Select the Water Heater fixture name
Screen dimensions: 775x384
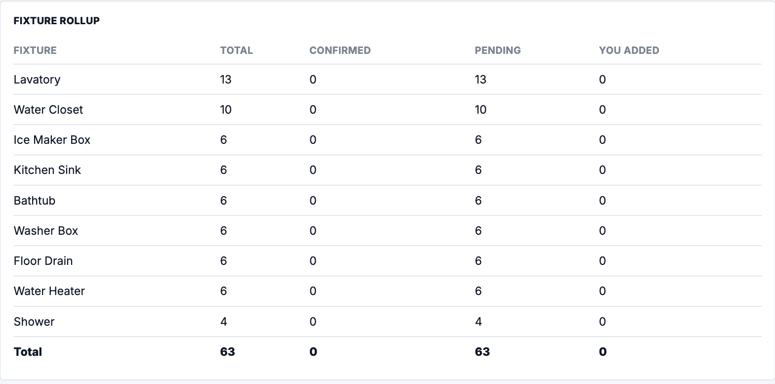coord(49,291)
